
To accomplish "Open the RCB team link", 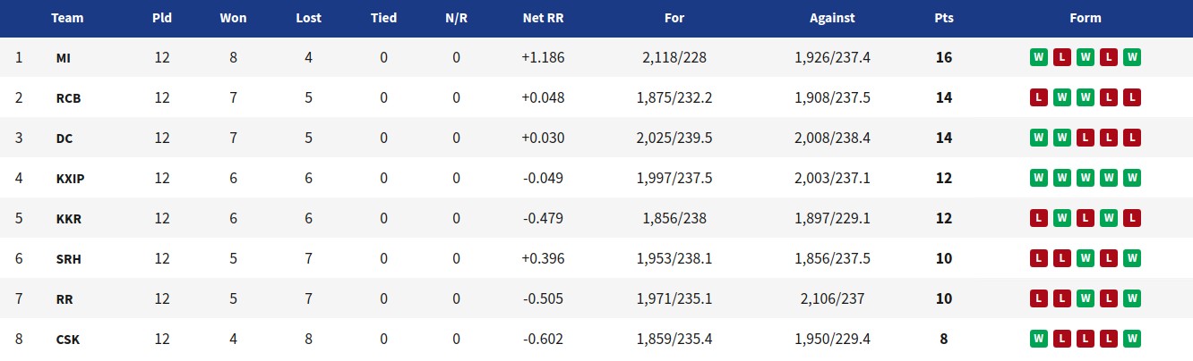I will click(x=68, y=98).
